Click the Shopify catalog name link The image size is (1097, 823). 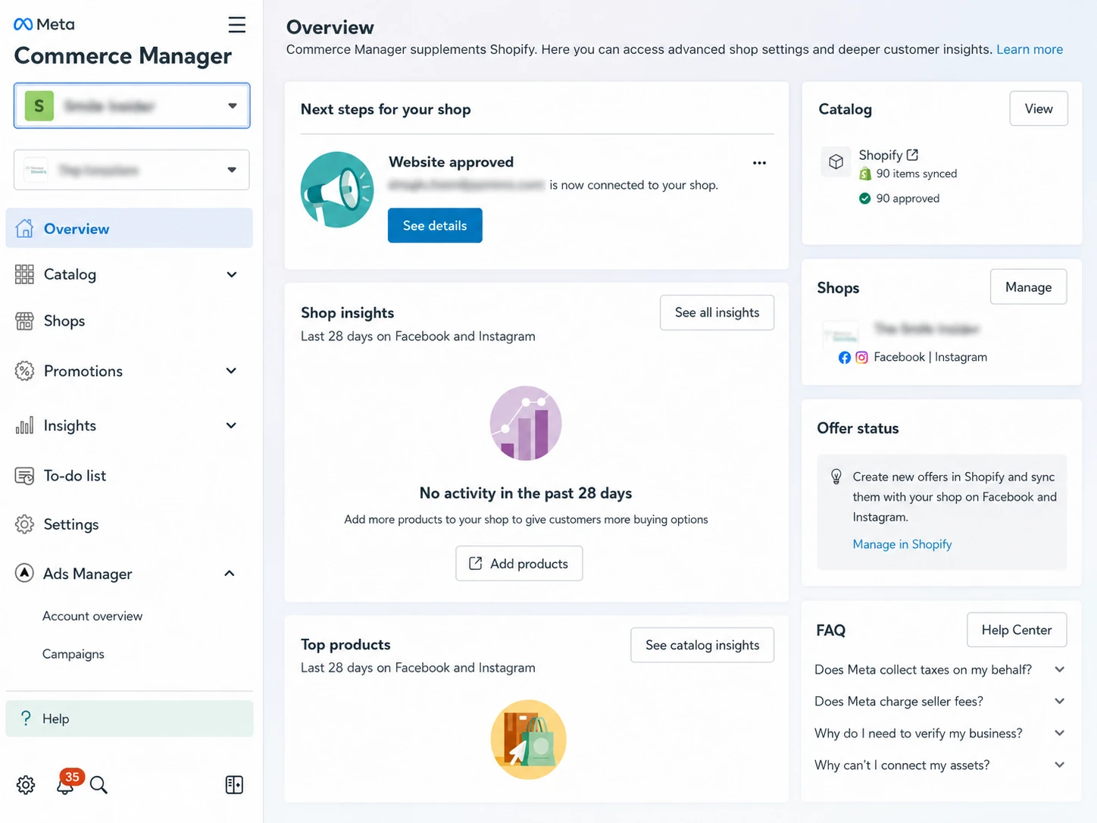click(x=880, y=155)
